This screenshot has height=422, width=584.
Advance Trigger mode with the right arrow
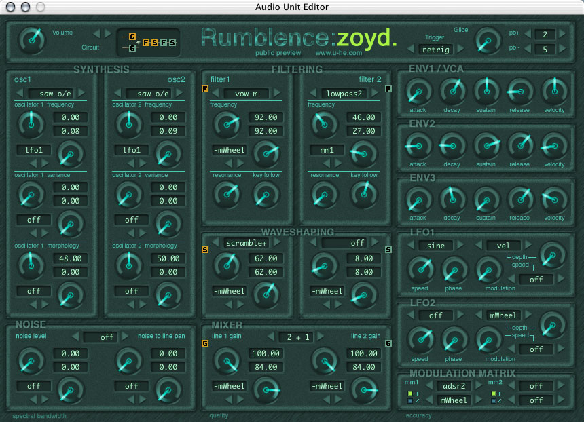[x=460, y=49]
